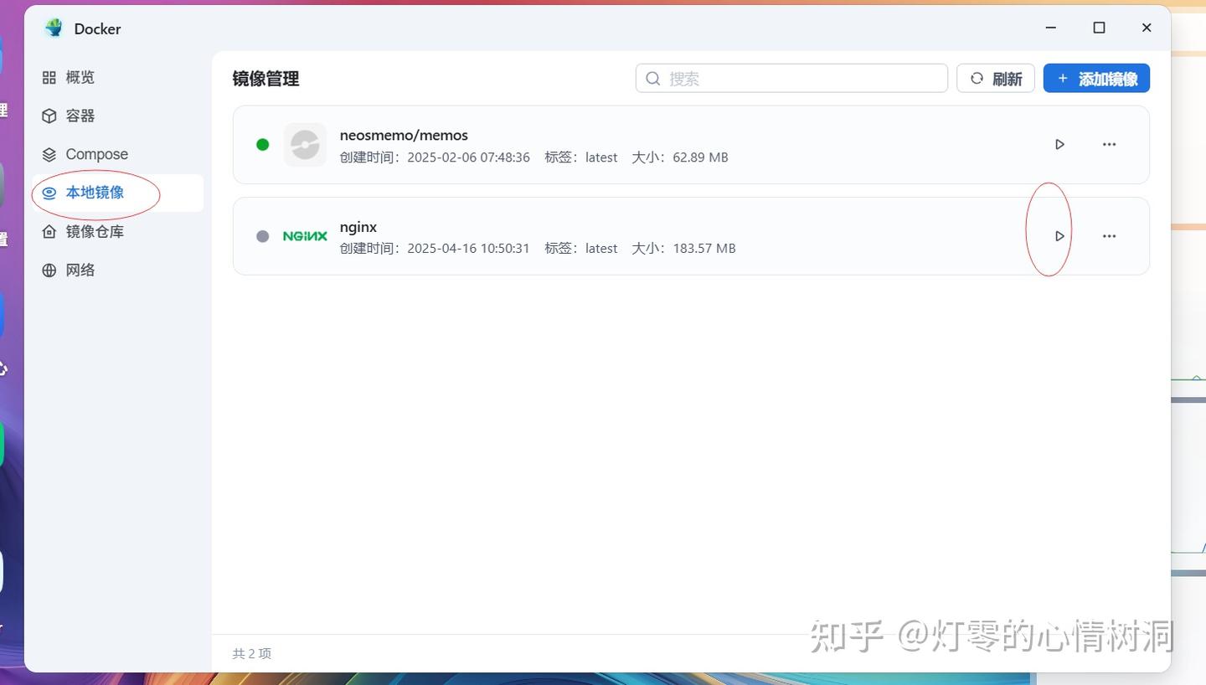This screenshot has width=1206, height=685.
Task: Select 本地镜像 in the sidebar
Action: [95, 192]
